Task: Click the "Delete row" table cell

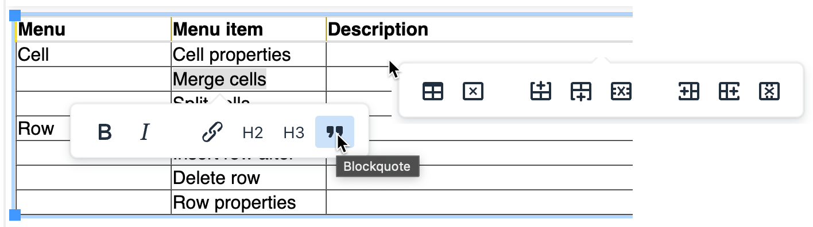Action: pos(249,178)
